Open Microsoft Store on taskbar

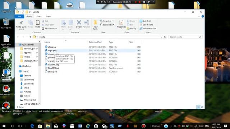(40, 126)
